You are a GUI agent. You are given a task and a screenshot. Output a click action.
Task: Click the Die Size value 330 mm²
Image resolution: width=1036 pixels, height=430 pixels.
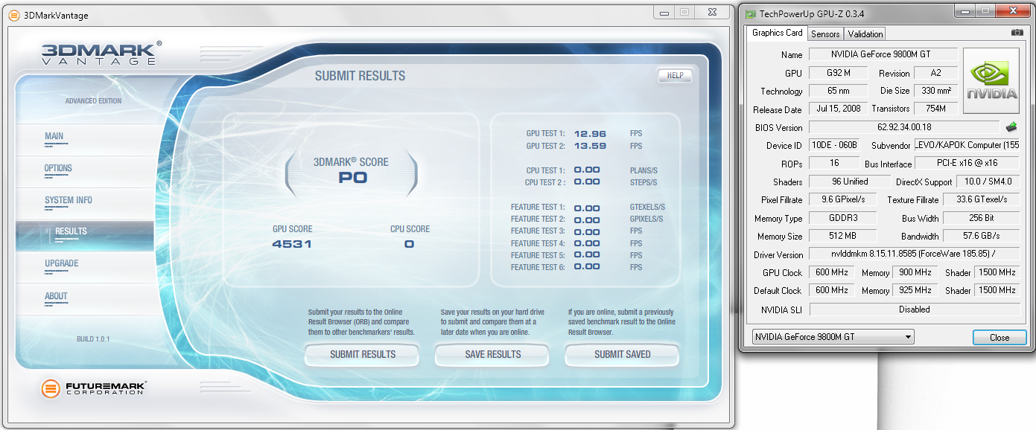(x=936, y=91)
